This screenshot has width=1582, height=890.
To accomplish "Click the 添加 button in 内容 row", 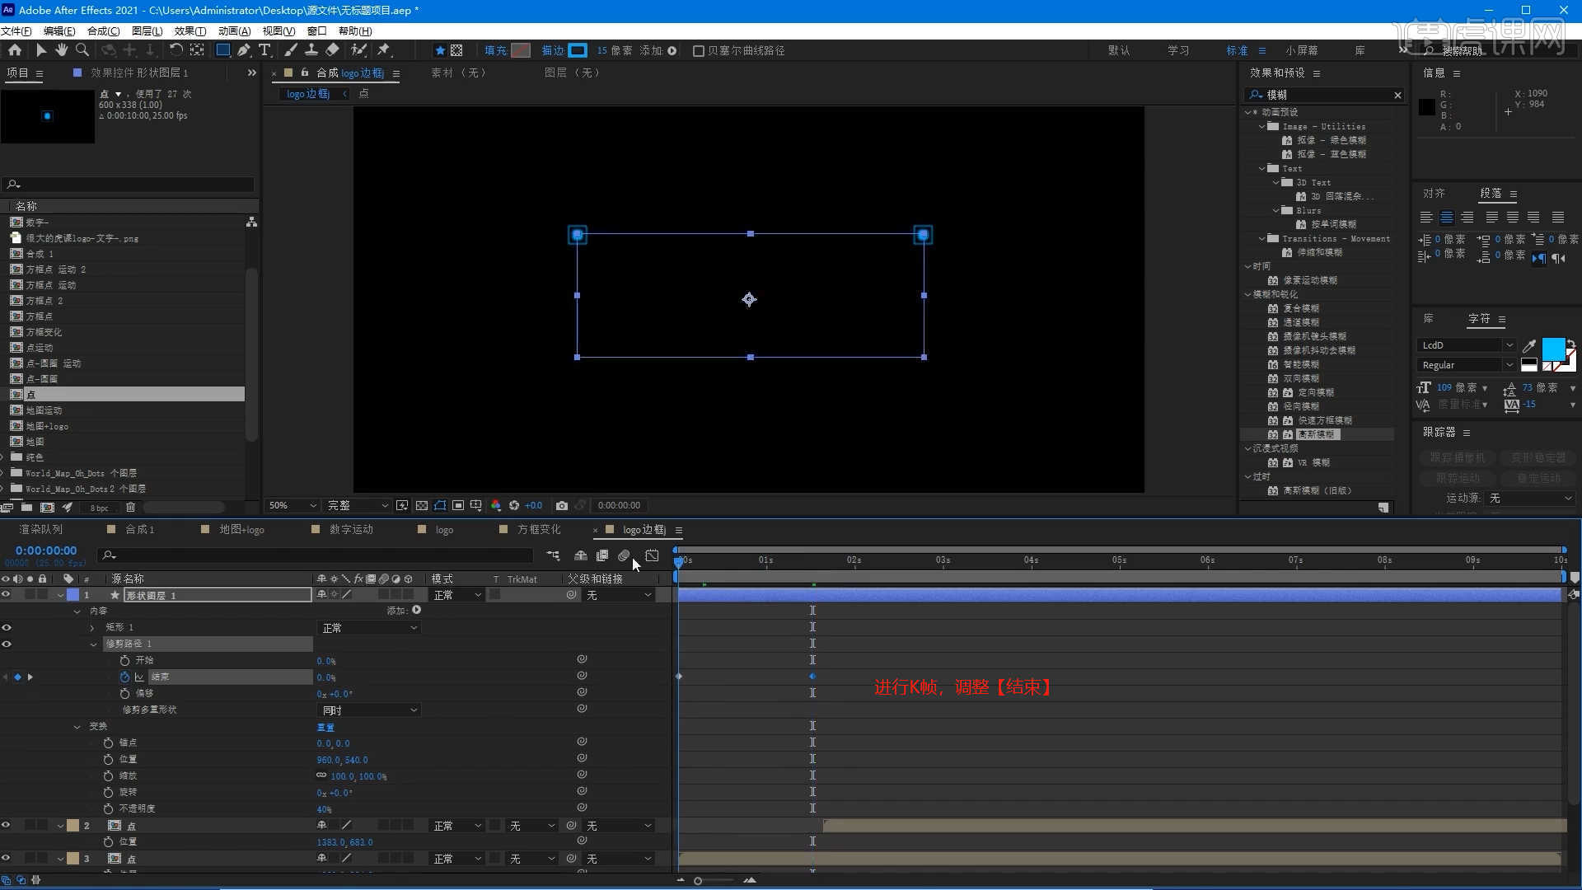I will click(416, 611).
